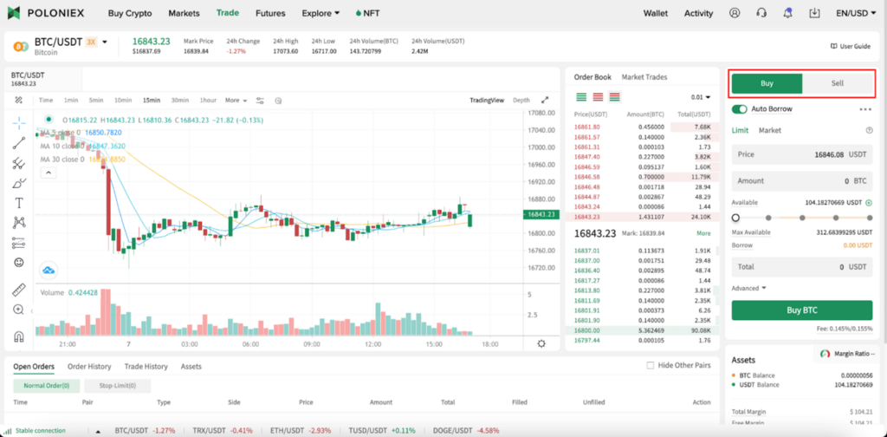This screenshot has height=437, width=887.
Task: Open the three-dots more options menu
Action: pyautogui.click(x=865, y=109)
